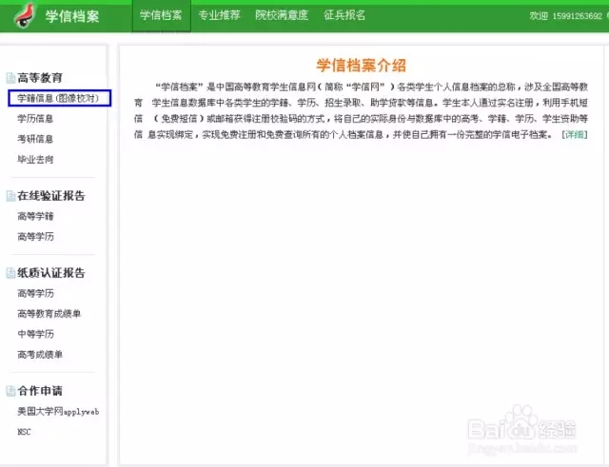Click the [详细] link in the introduction
The width and height of the screenshot is (609, 467).
point(574,135)
